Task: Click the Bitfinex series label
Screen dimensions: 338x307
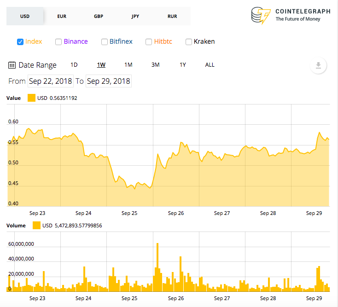Action: tap(121, 41)
